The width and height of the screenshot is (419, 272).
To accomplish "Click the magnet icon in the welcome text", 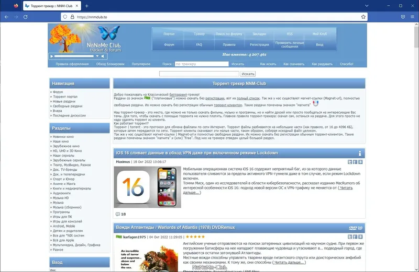I will [316, 103].
